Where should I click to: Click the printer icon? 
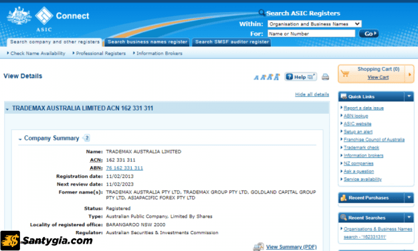click(x=325, y=77)
